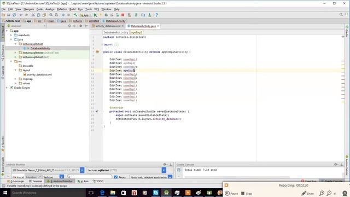
Task: Expand the mipmap folder node
Action: pyautogui.click(x=15, y=79)
